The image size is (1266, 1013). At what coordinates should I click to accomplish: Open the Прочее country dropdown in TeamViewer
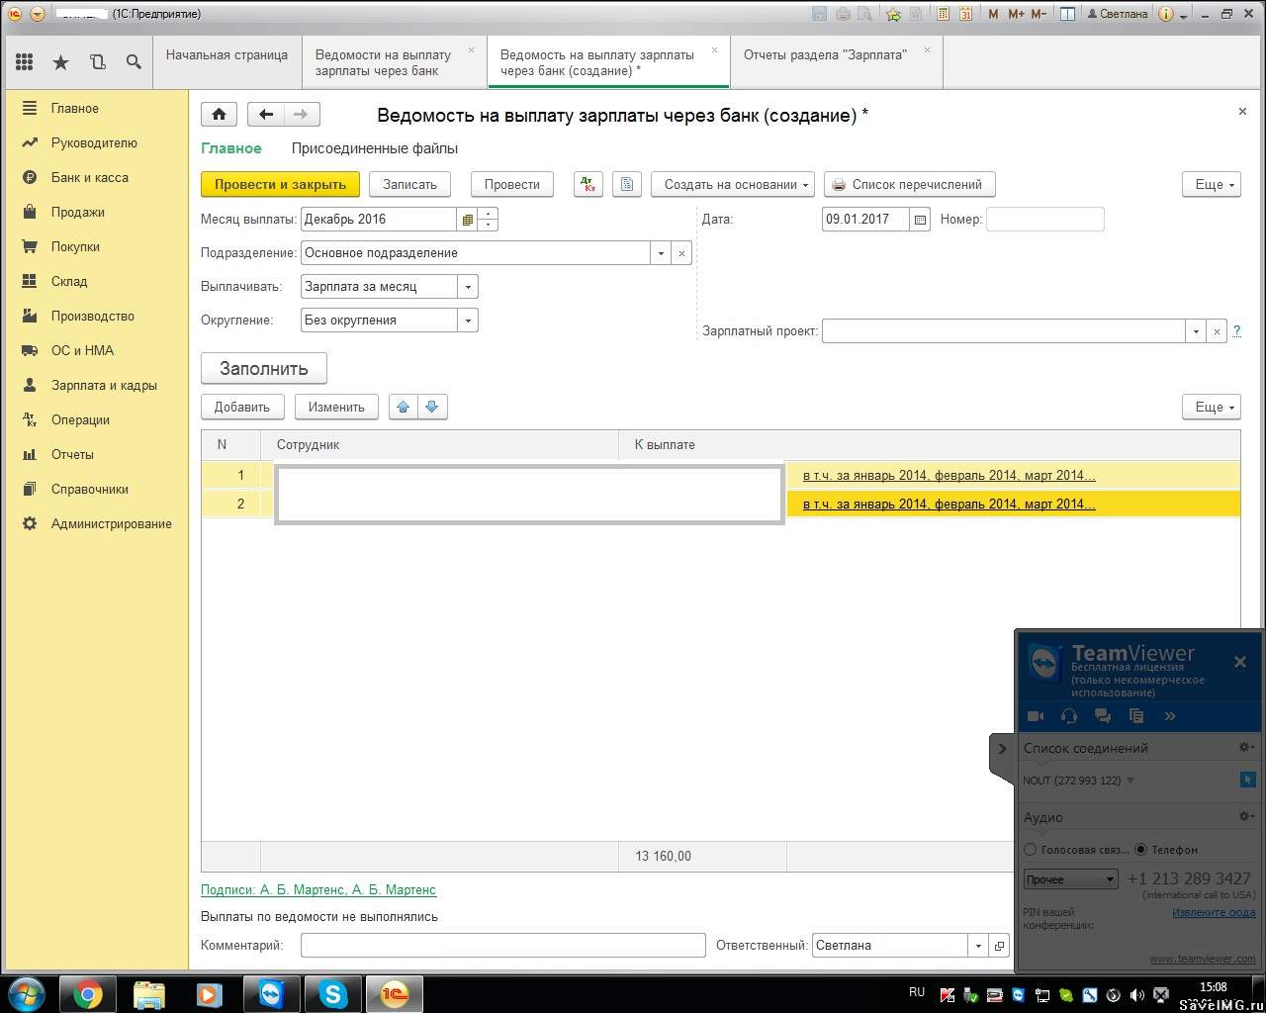[x=1070, y=879]
